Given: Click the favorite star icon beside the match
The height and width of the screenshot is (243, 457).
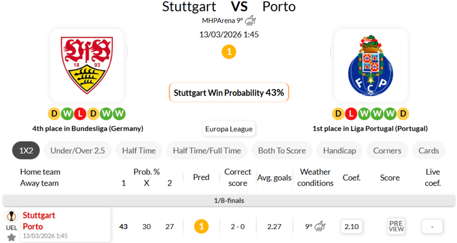Looking at the screenshot, I should click(11, 238).
